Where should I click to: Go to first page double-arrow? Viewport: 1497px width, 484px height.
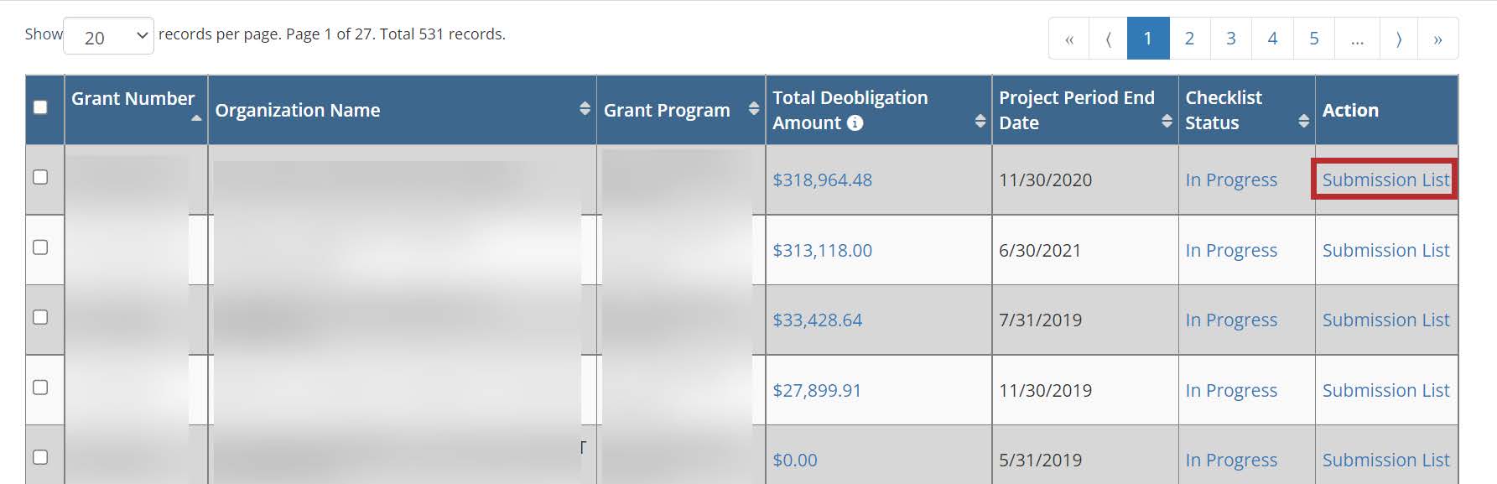click(x=1069, y=39)
